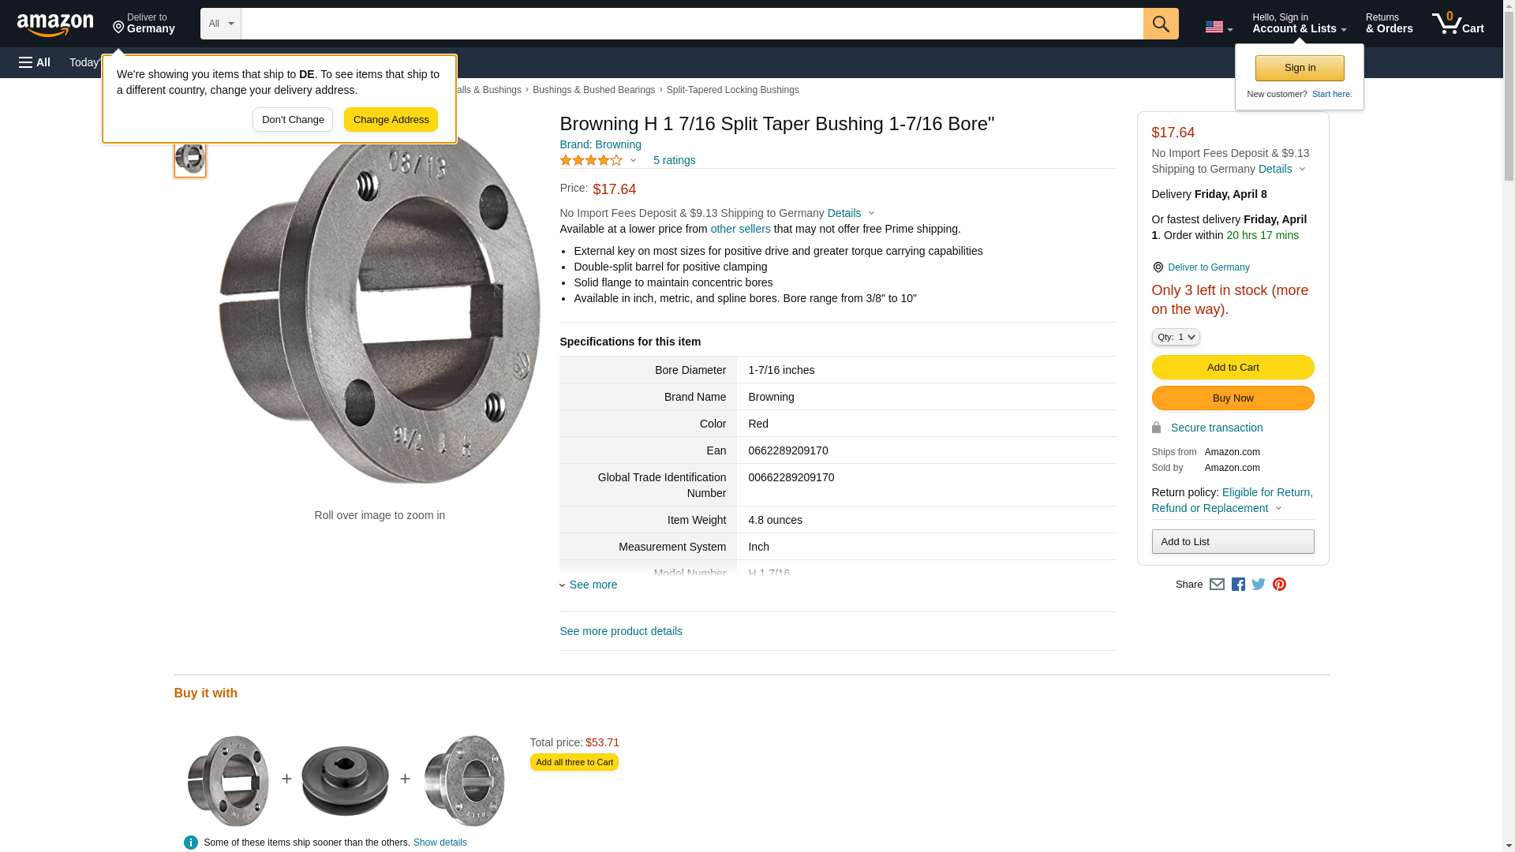Screen dimensions: 1515x852
Task: Click the Add to Cart button
Action: (x=1233, y=368)
